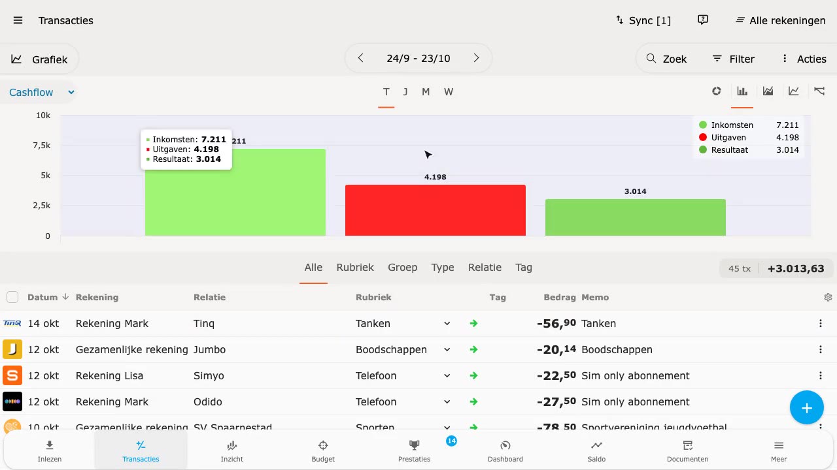Open the more options menu for Simyo row

(x=821, y=375)
